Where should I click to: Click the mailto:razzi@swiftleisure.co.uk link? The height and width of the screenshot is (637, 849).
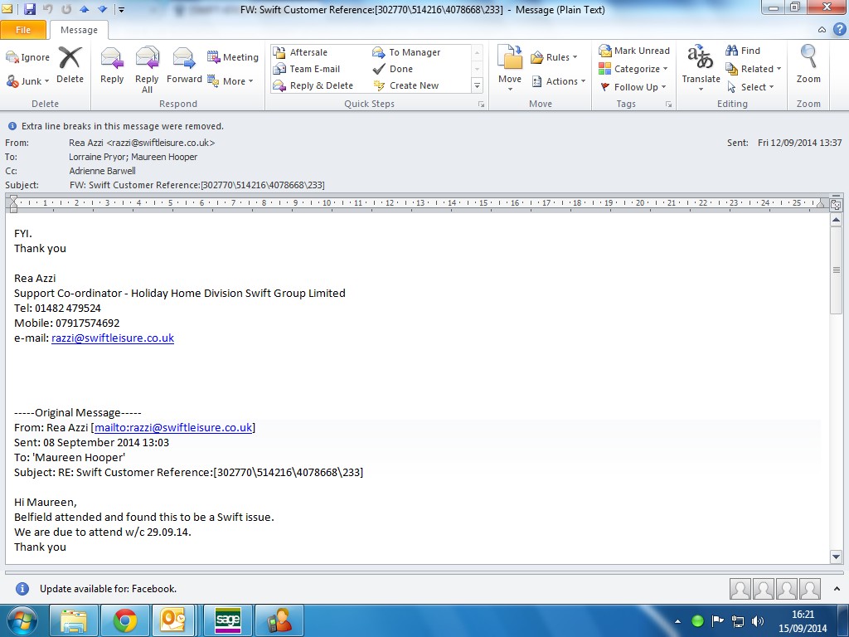173,427
